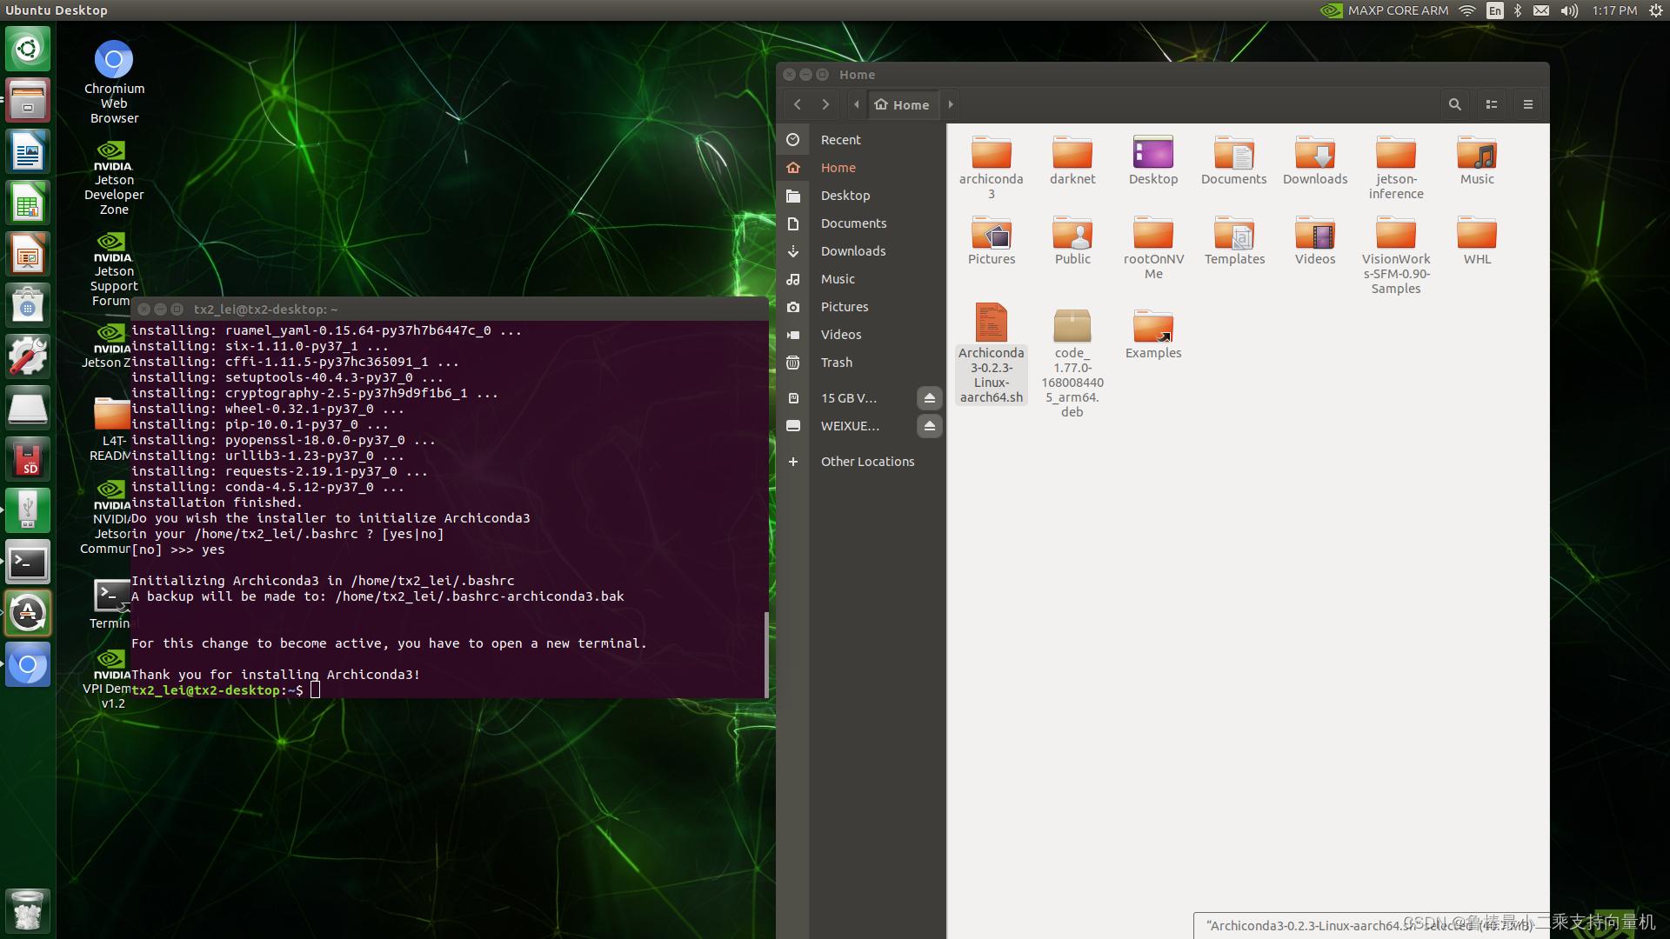The image size is (1670, 939).
Task: Open the clock menu showing 1:17 PM
Action: [1613, 10]
